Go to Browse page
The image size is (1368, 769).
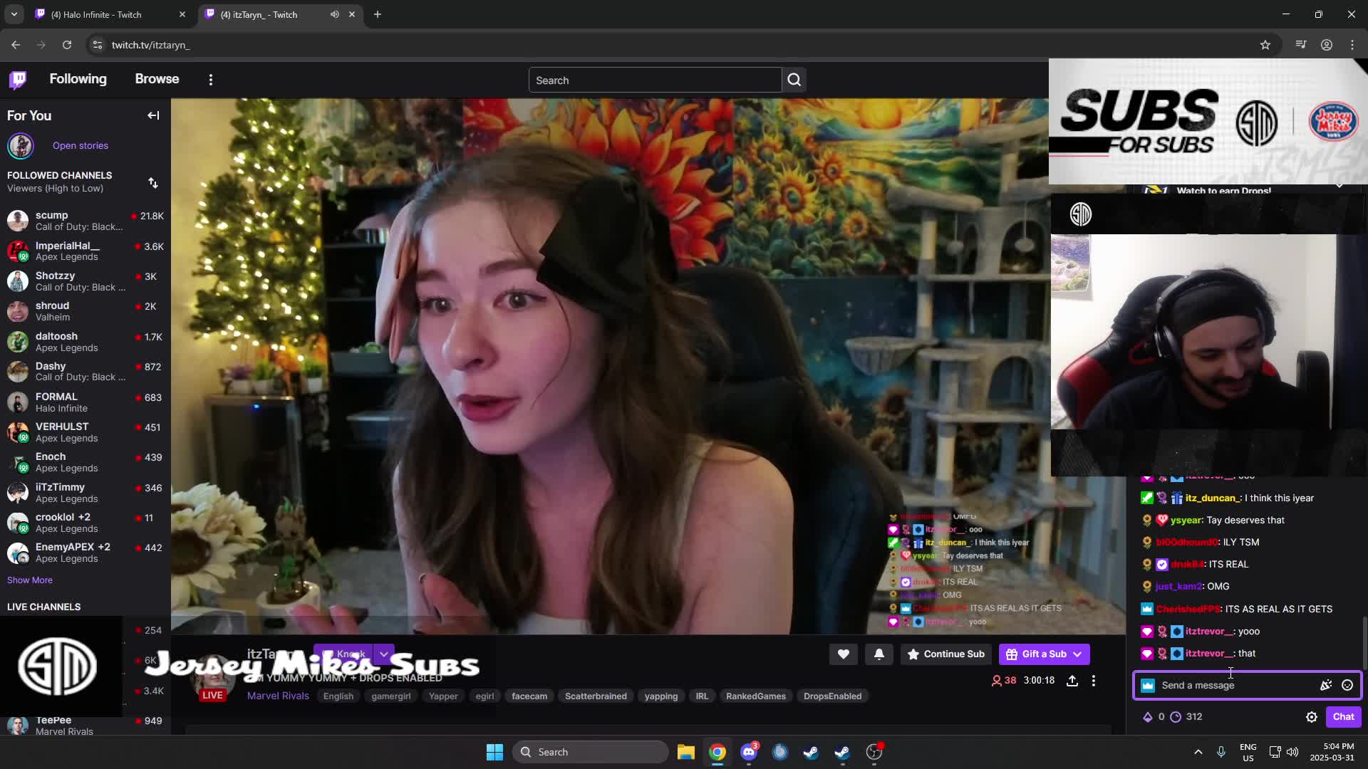(157, 79)
